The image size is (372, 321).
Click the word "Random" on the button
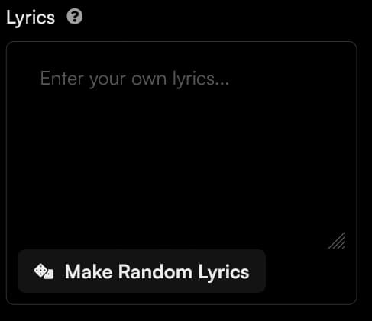(x=155, y=271)
